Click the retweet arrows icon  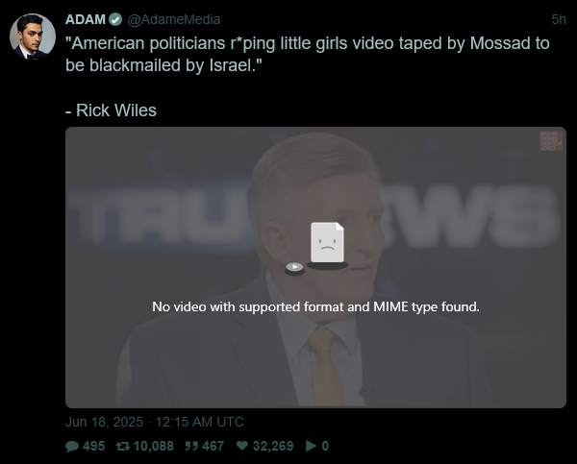point(123,446)
